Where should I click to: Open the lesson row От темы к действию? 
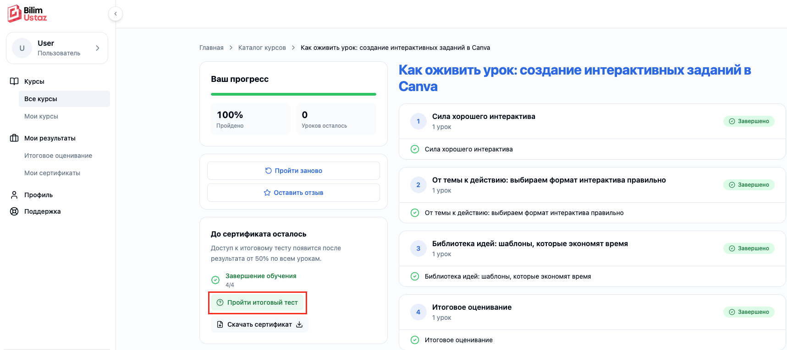pos(592,213)
